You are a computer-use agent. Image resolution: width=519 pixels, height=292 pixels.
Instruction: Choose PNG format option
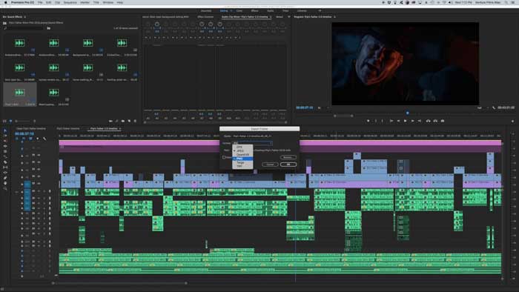tap(242, 159)
